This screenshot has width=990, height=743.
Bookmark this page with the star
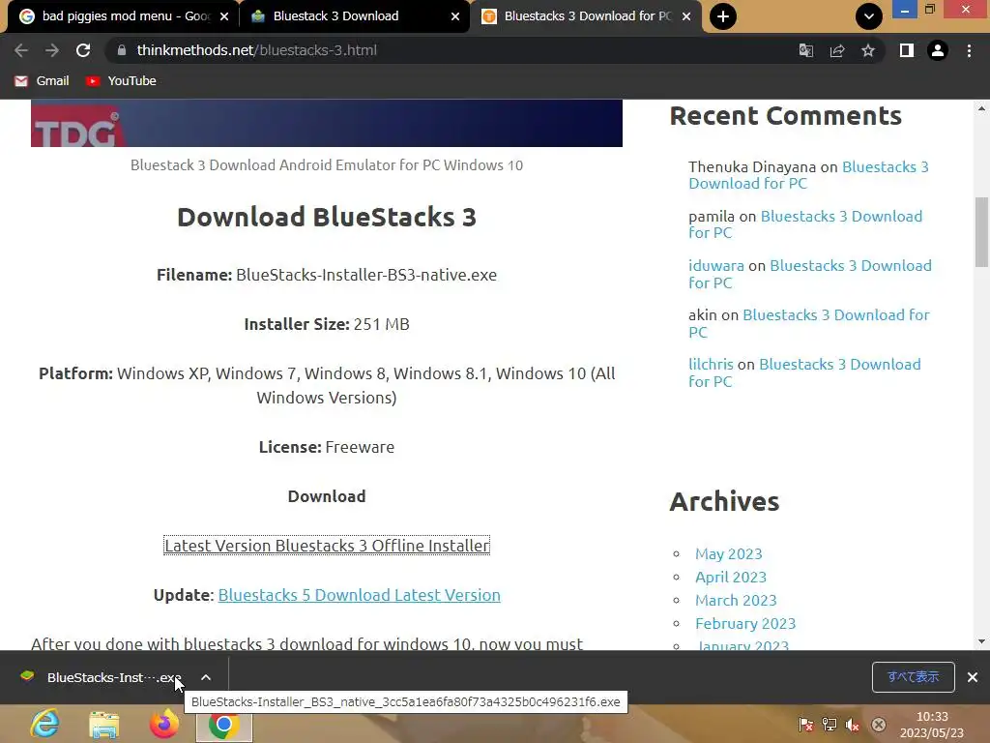tap(868, 50)
